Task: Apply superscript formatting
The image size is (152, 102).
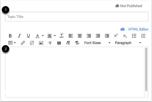Action: (x=116, y=36)
